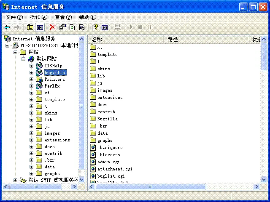
Task: Click the Start item play icon
Action: [131, 27]
